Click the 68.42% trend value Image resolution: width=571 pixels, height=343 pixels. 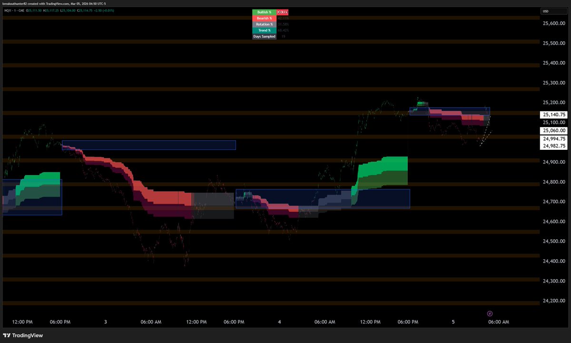click(x=283, y=30)
